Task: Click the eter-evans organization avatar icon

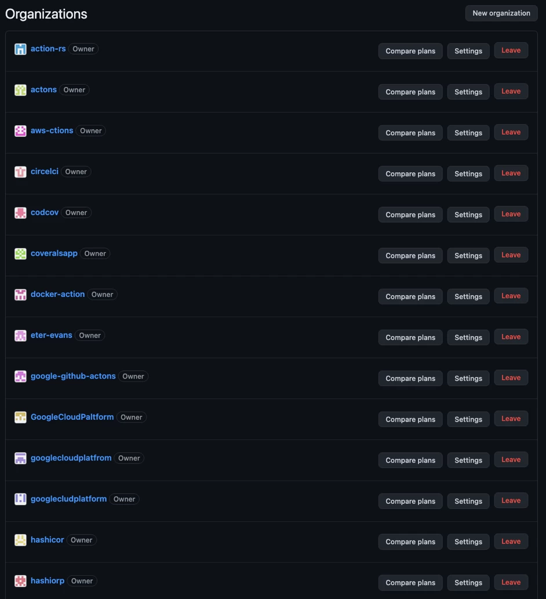Action: (20, 335)
